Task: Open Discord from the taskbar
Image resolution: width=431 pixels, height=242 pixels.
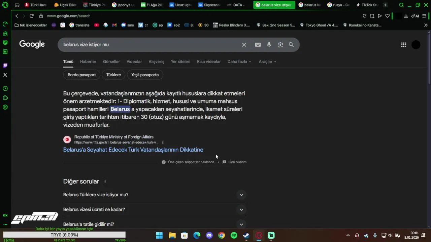Action: [x=209, y=235]
